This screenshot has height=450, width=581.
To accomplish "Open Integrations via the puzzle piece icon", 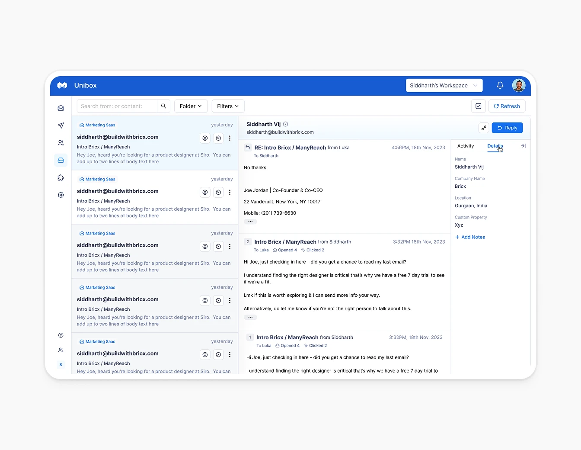I will pyautogui.click(x=61, y=177).
